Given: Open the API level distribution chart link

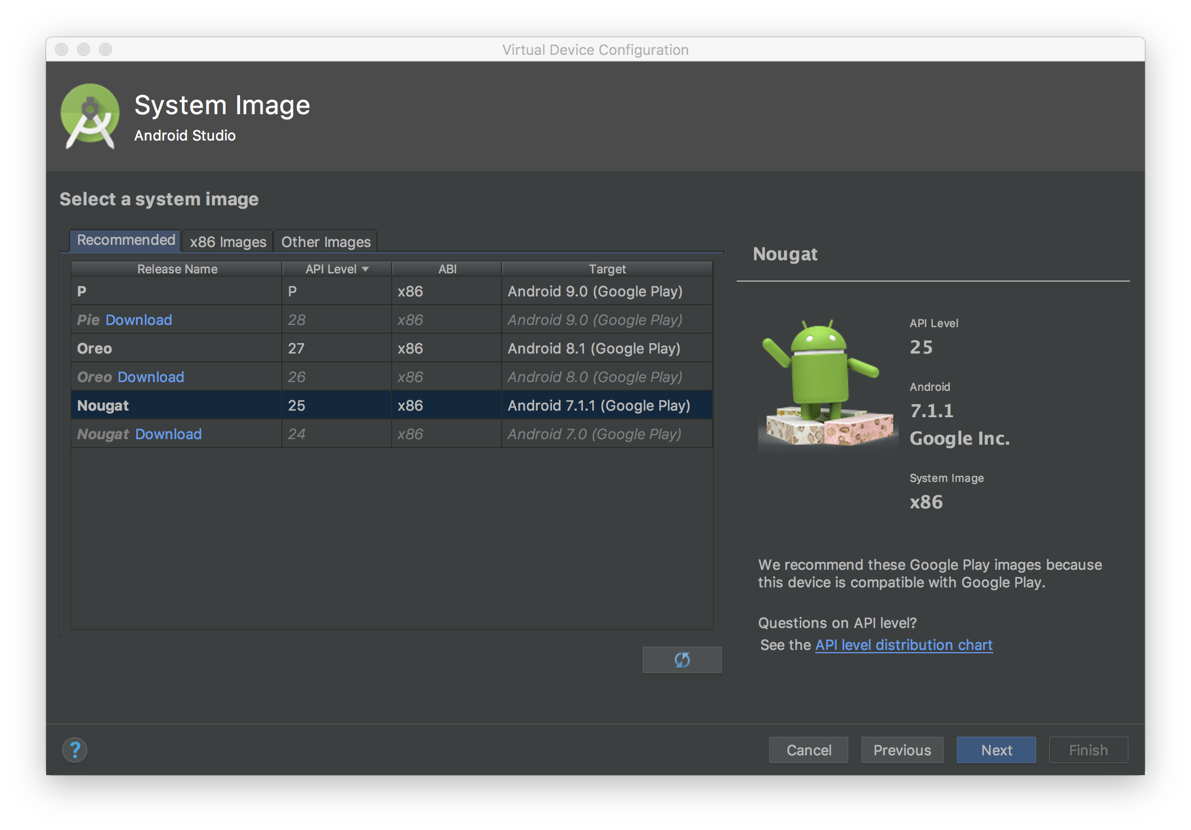Looking at the screenshot, I should coord(903,645).
